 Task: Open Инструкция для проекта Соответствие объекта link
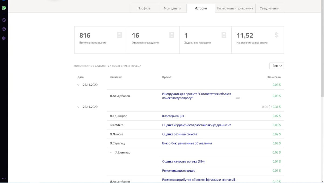197,96
